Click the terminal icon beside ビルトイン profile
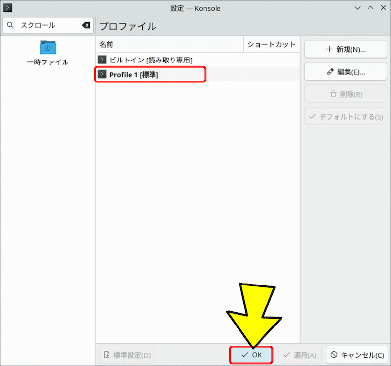 [x=102, y=60]
